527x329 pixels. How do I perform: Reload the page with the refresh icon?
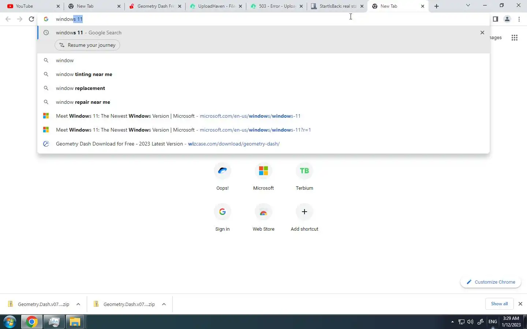tap(31, 19)
